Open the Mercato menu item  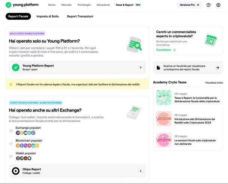click(67, 5)
